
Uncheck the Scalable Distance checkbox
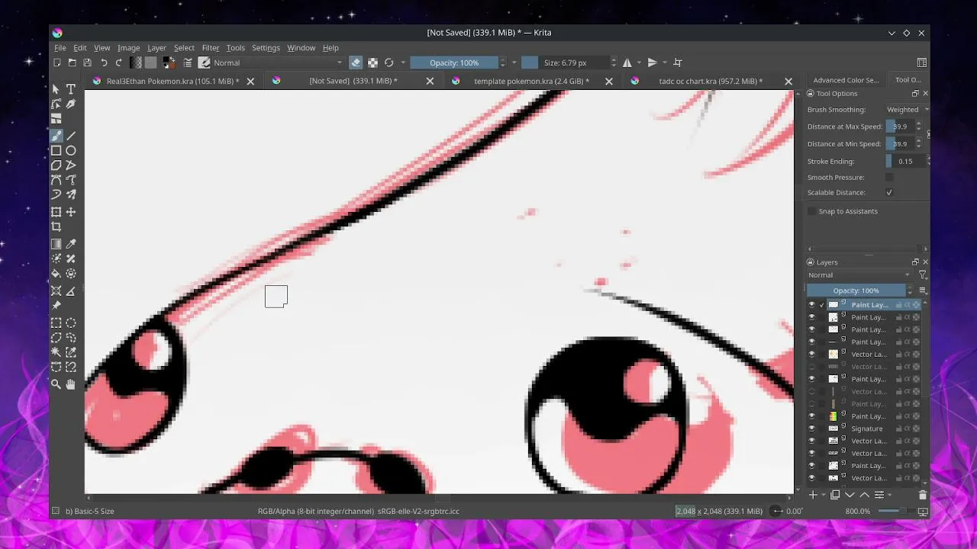tap(889, 192)
